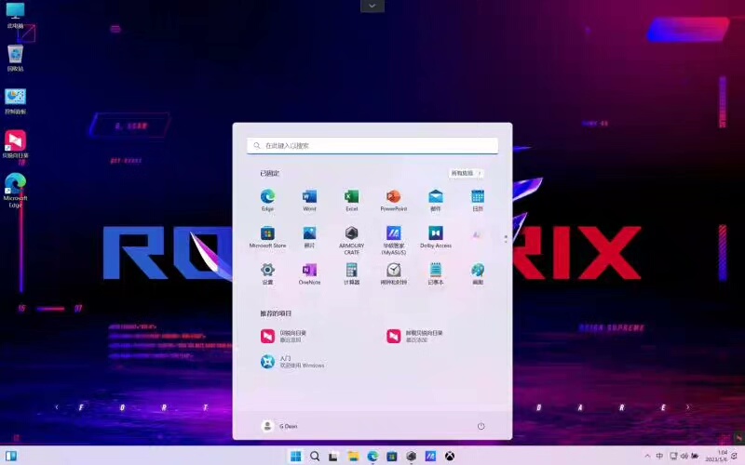Open Microsoft Store from the taskbar

392,456
